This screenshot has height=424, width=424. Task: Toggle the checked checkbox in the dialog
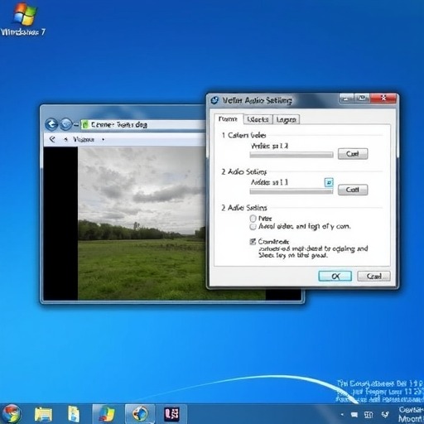coord(253,242)
